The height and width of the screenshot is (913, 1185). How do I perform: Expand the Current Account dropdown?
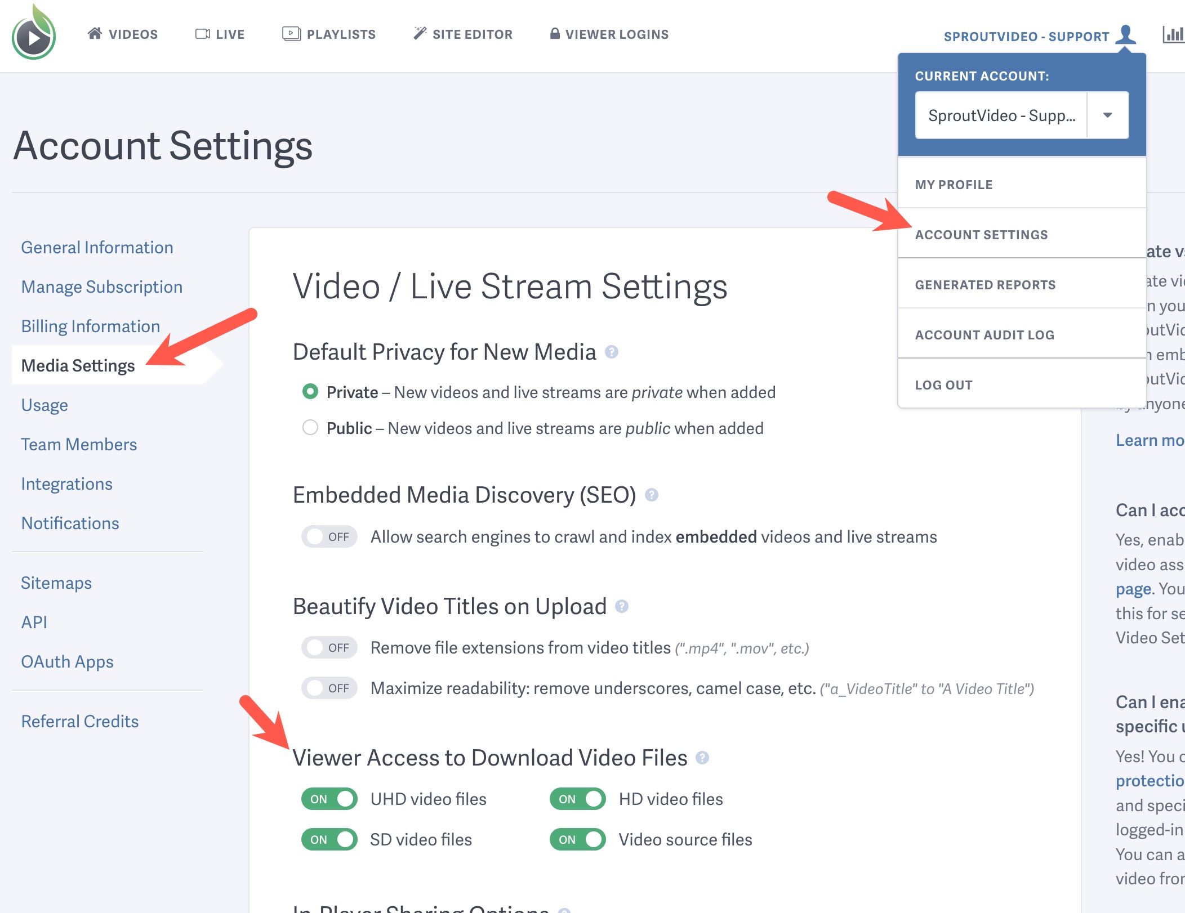tap(1107, 115)
